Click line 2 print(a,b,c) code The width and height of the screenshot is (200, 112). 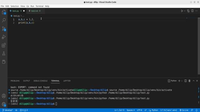26,23
